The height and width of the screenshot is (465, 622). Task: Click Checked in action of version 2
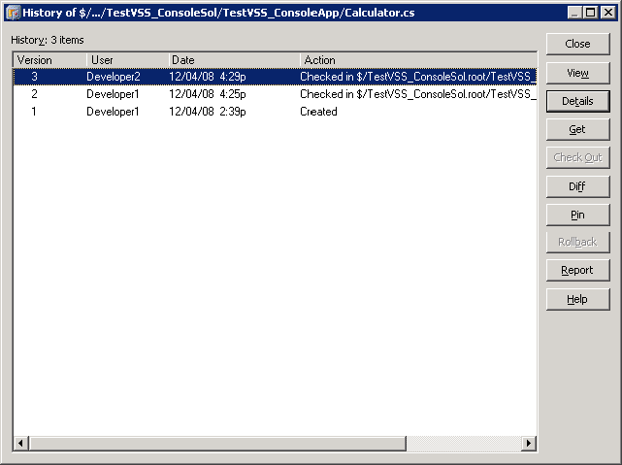(x=418, y=94)
